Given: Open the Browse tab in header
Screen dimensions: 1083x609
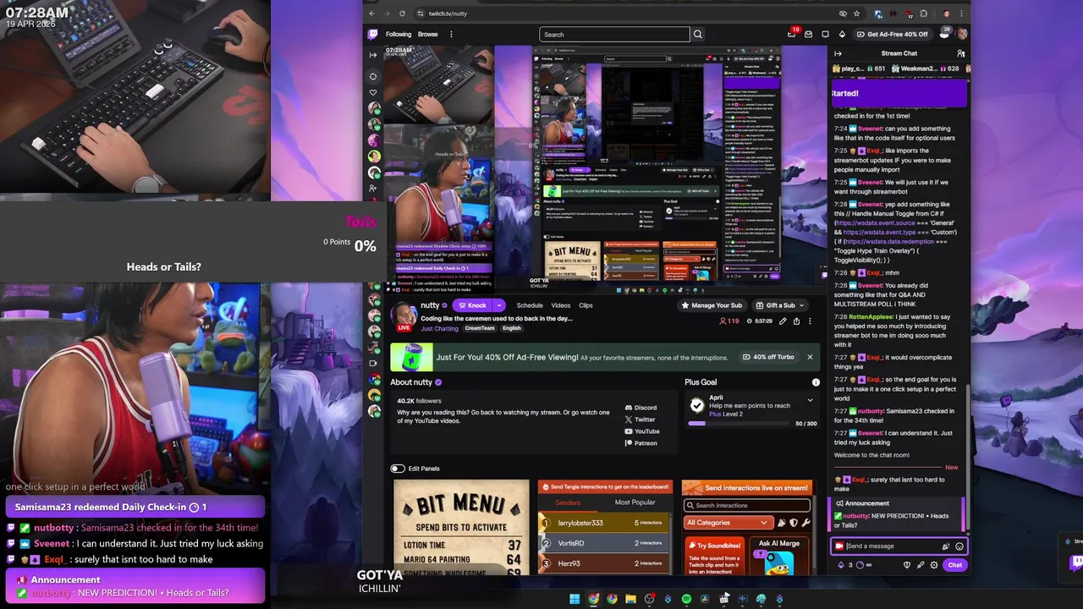Looking at the screenshot, I should [428, 35].
